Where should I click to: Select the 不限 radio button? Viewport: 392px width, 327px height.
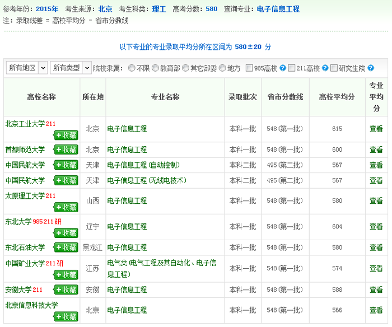click(x=132, y=68)
